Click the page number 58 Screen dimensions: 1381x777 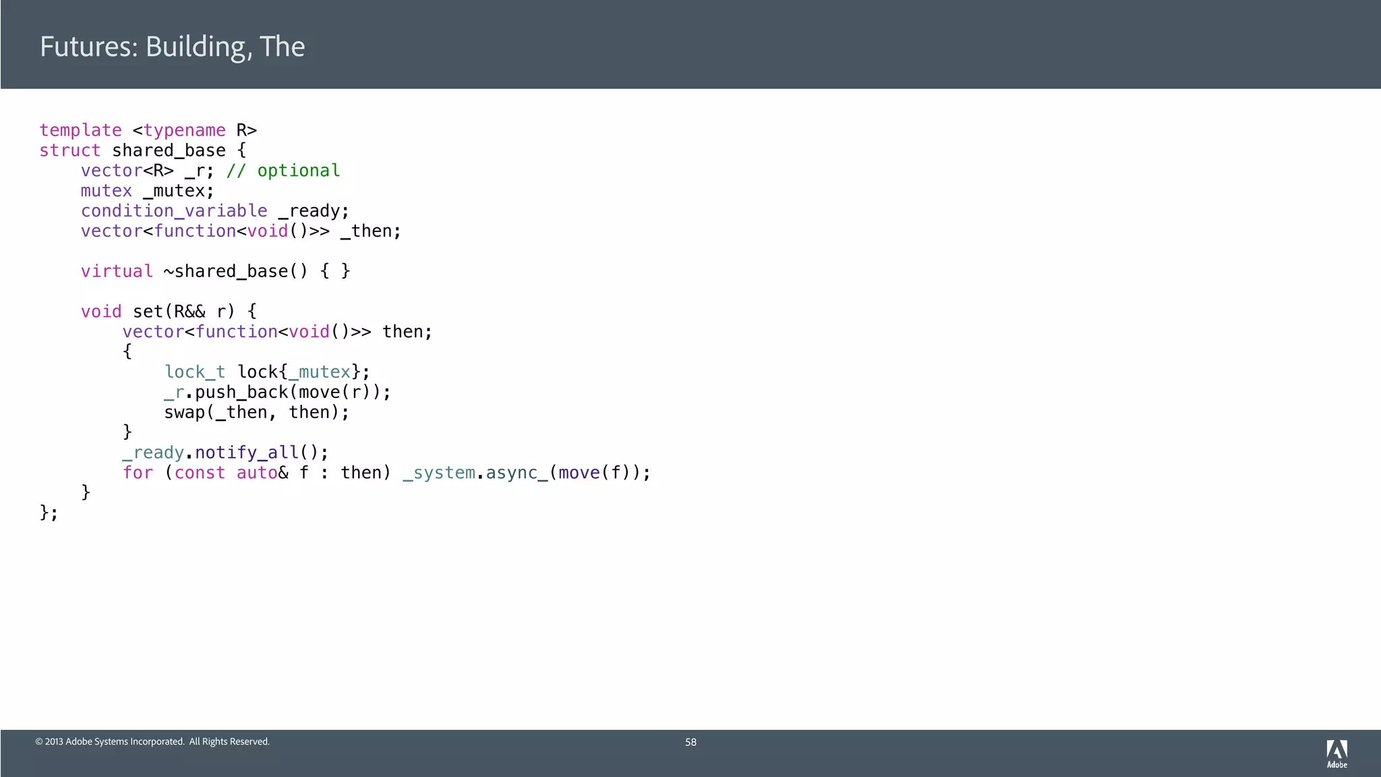click(x=690, y=742)
